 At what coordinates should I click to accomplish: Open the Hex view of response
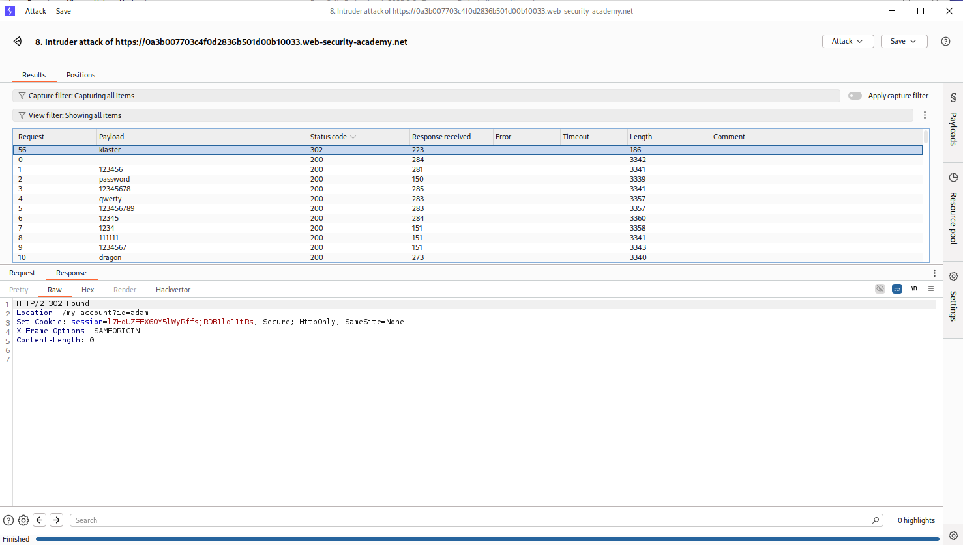pyautogui.click(x=87, y=290)
